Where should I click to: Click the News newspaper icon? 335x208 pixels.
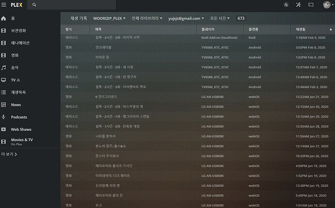point(3,105)
